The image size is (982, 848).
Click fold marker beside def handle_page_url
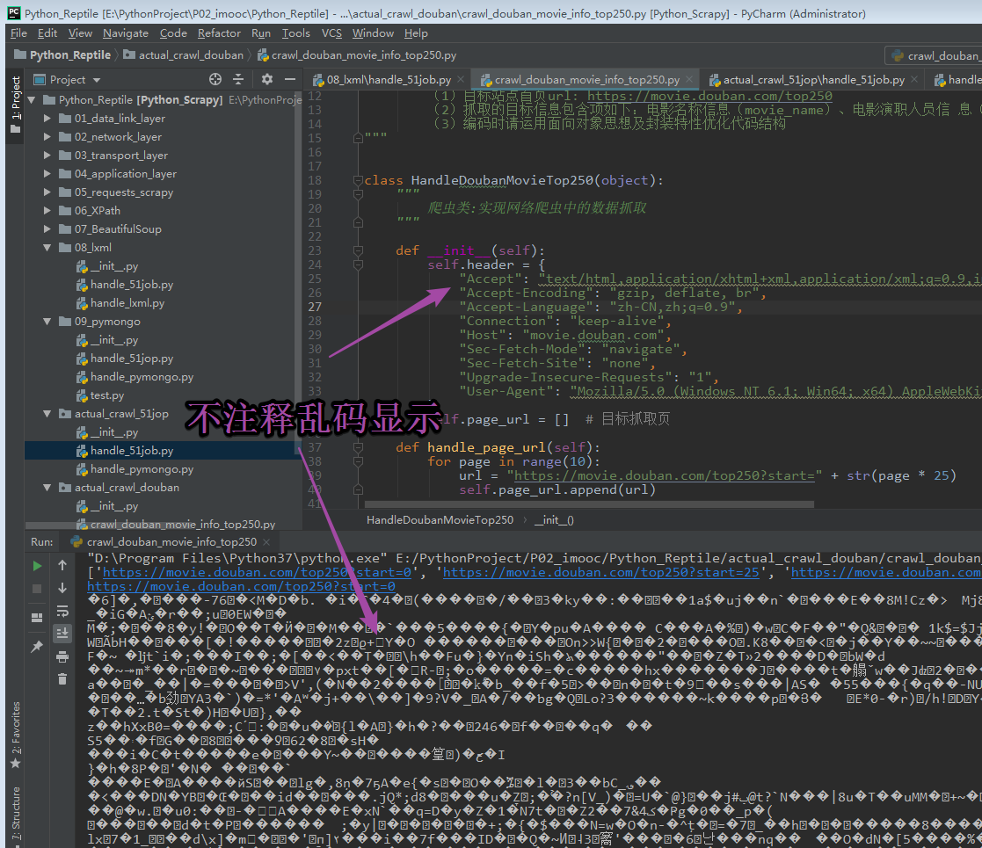pos(358,446)
